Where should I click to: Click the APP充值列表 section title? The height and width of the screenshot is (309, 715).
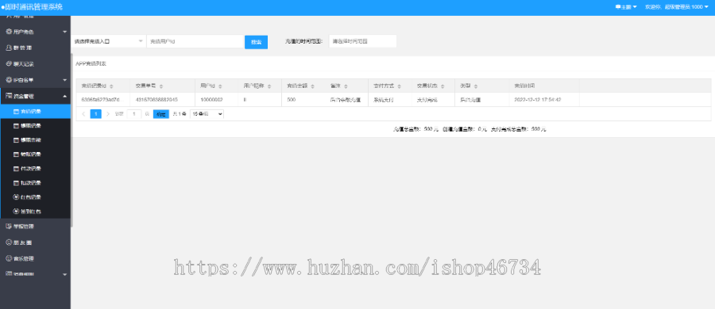[91, 63]
